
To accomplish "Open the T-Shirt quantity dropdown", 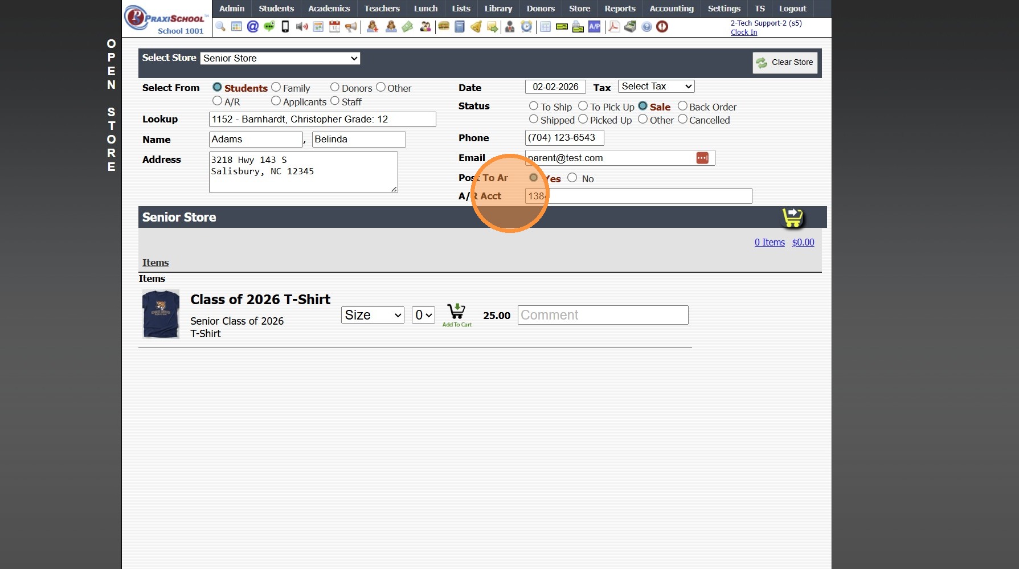I will tap(423, 315).
